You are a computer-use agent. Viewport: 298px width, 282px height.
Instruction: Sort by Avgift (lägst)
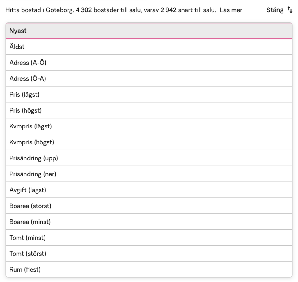click(x=149, y=190)
